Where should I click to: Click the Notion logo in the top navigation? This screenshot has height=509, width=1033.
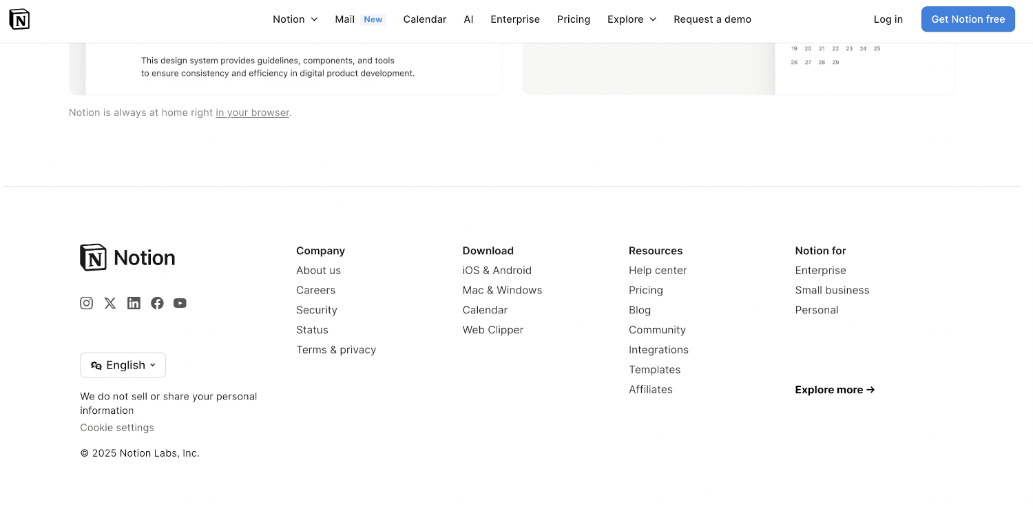tap(19, 19)
